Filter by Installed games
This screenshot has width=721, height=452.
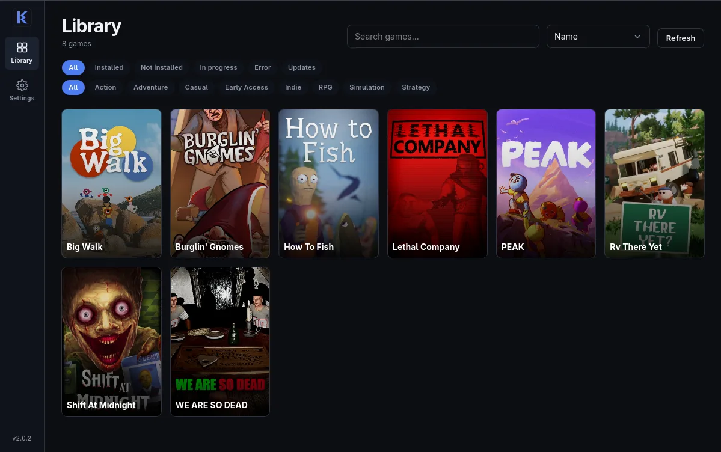tap(109, 67)
